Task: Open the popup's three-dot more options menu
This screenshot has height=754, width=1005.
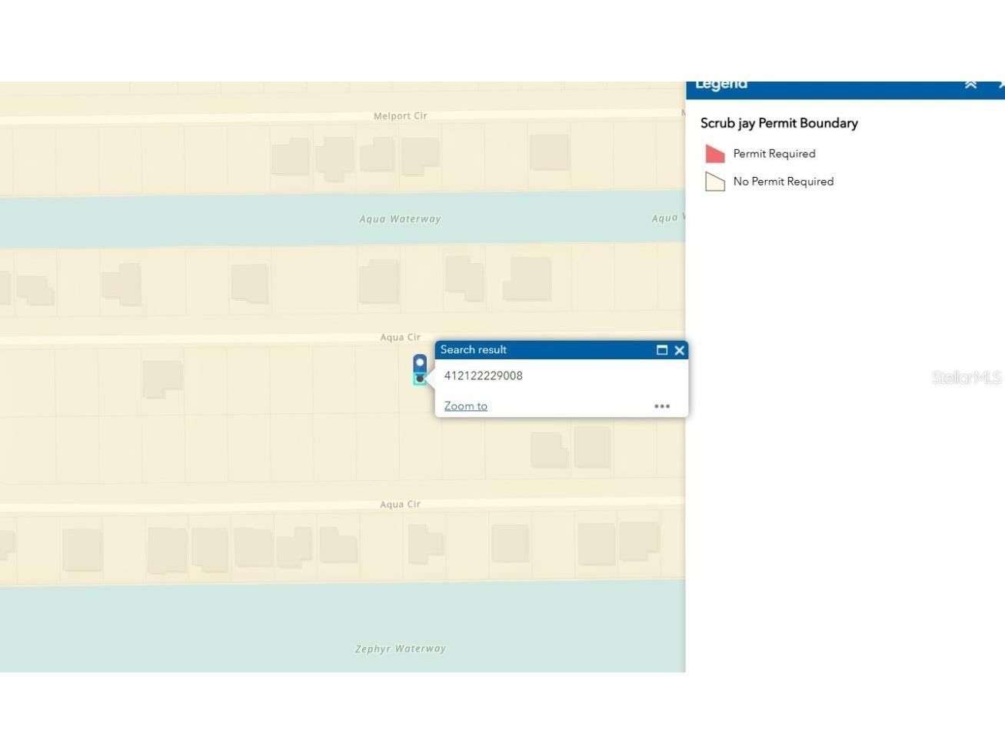Action: pyautogui.click(x=661, y=406)
